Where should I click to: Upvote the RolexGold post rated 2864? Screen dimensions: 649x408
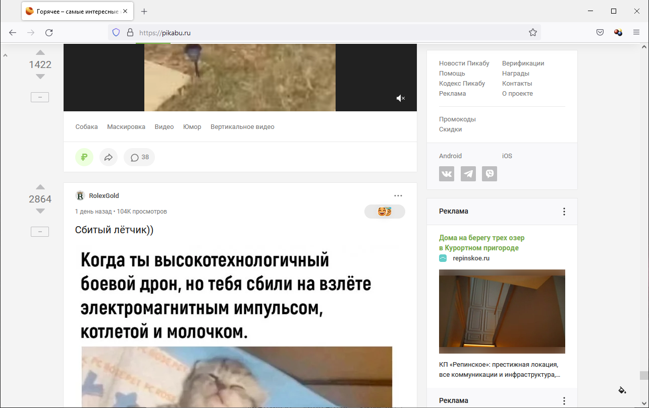tap(40, 187)
